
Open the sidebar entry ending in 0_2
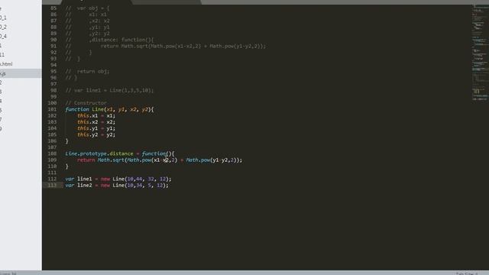[x=3, y=27]
